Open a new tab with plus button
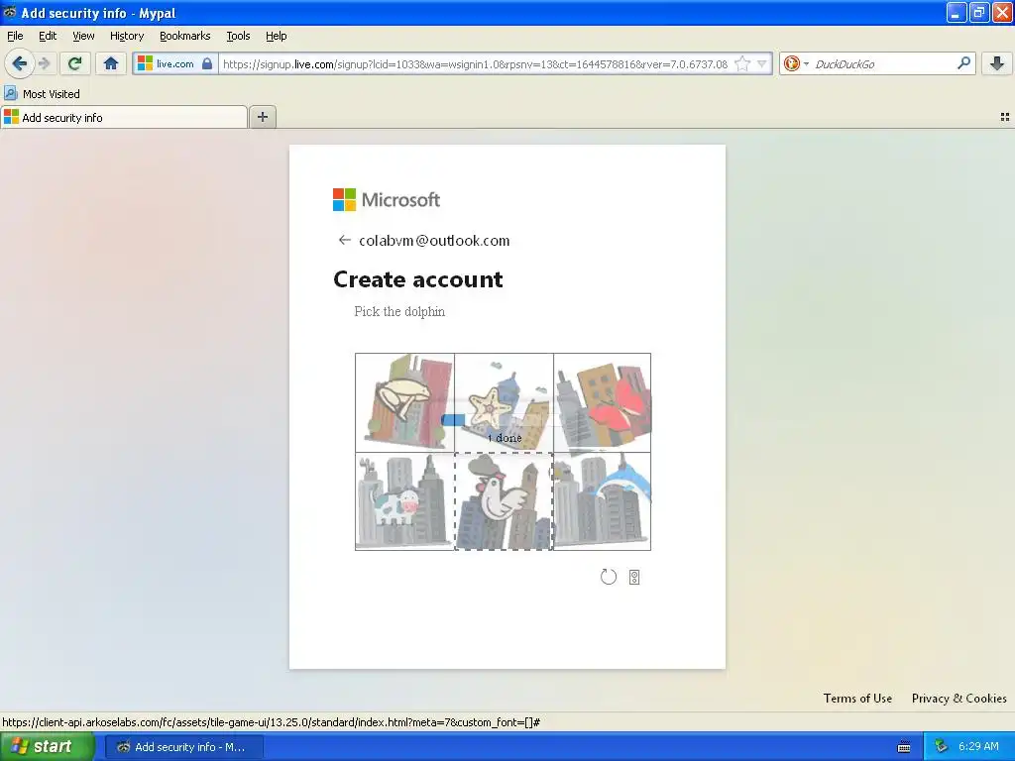 coord(262,117)
